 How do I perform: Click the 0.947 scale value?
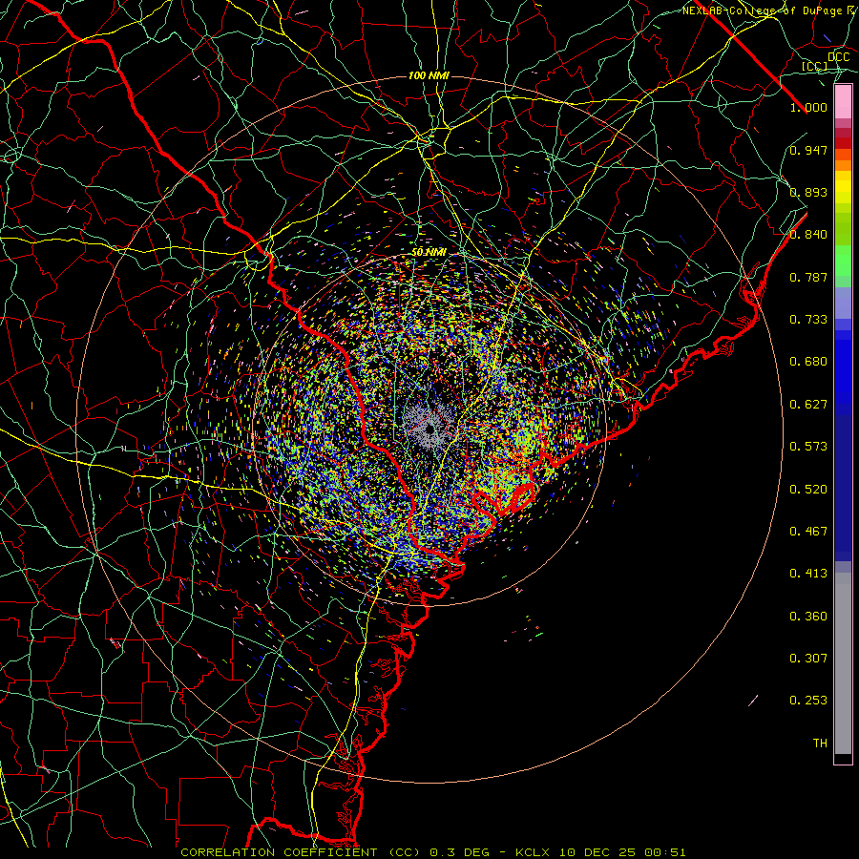[x=808, y=150]
